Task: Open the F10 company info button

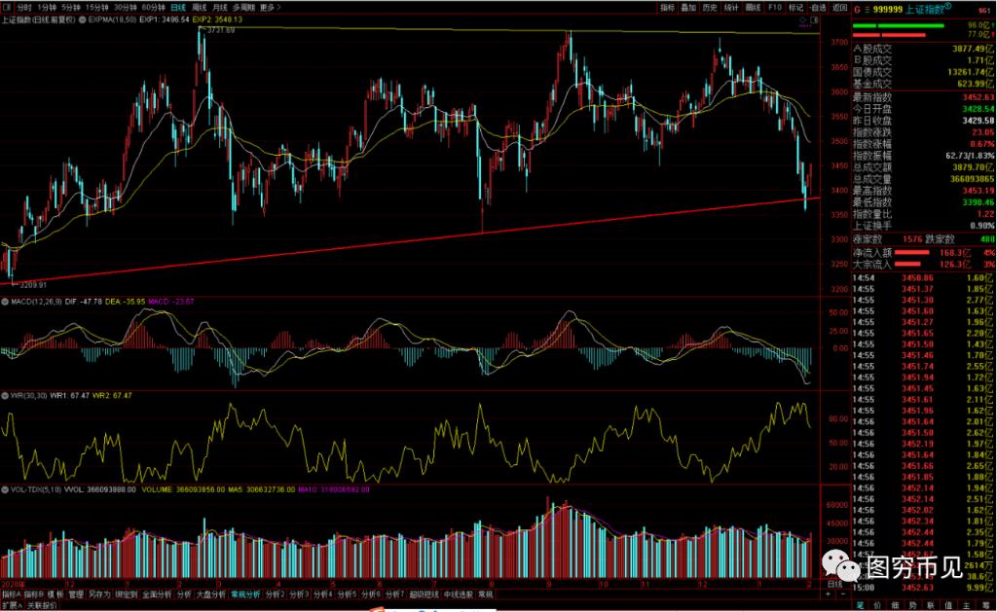Action: pyautogui.click(x=775, y=7)
